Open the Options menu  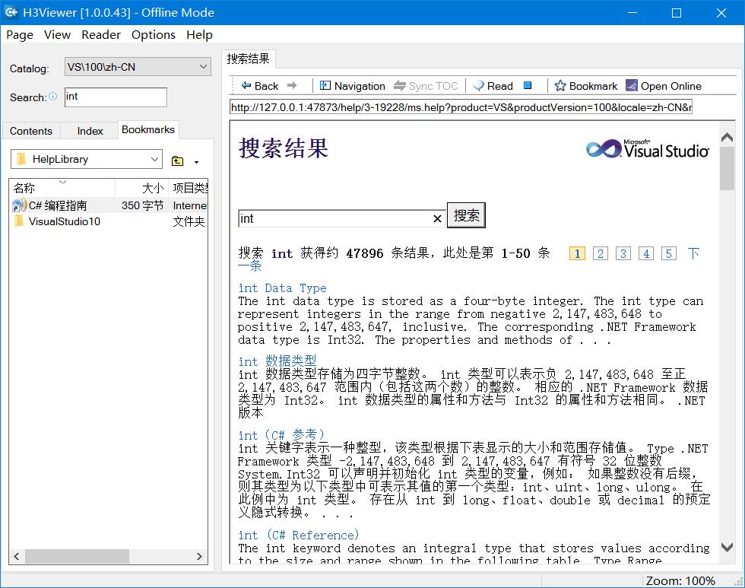(x=153, y=35)
